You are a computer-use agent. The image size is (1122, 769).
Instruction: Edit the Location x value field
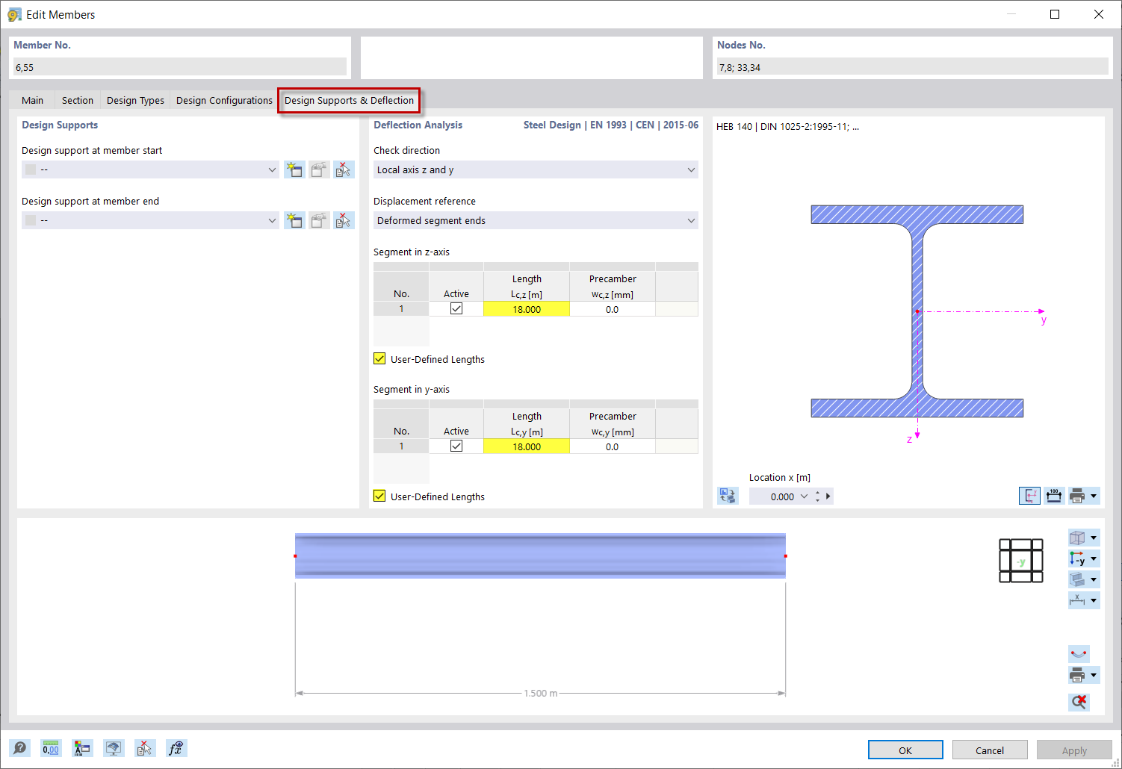point(781,495)
